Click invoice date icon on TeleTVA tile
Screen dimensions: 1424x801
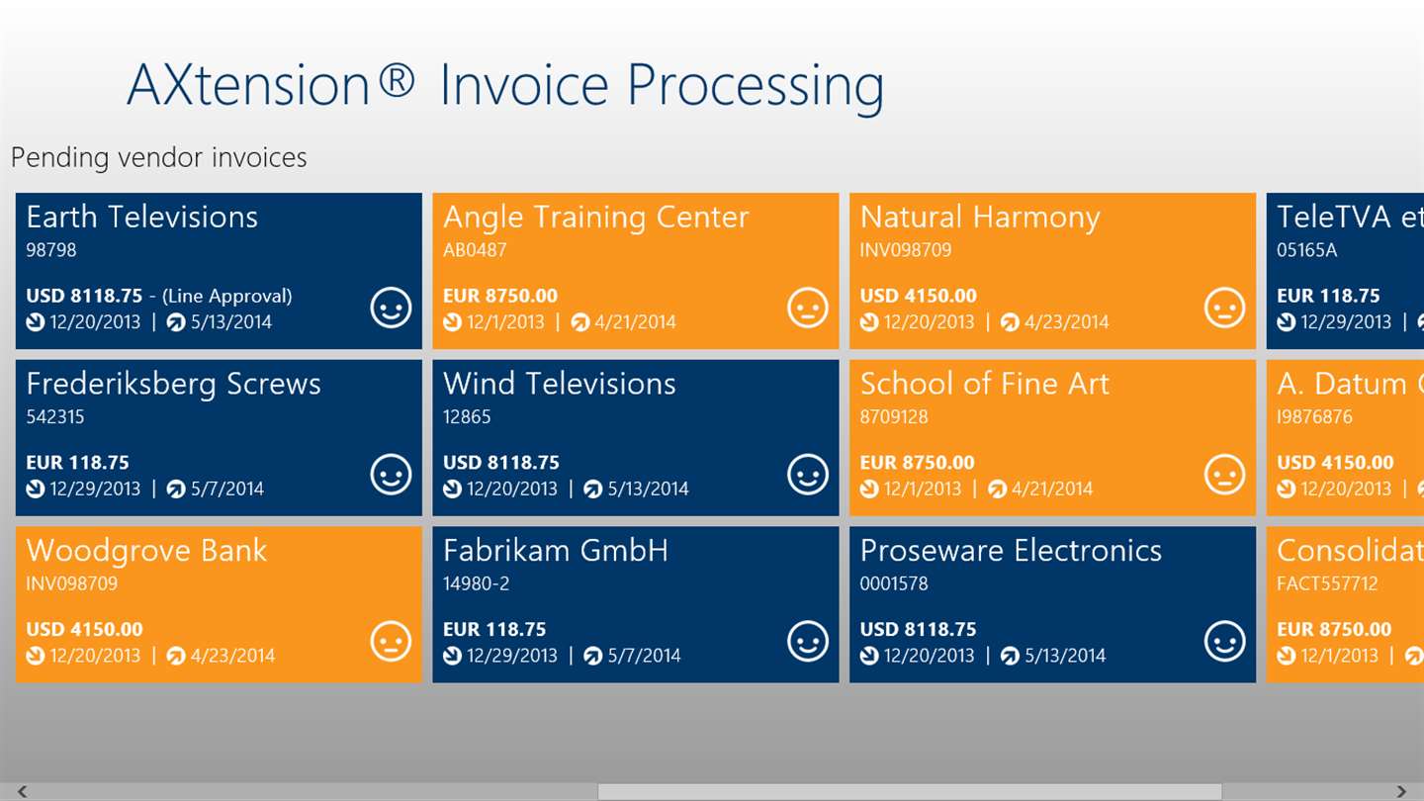pyautogui.click(x=1287, y=322)
